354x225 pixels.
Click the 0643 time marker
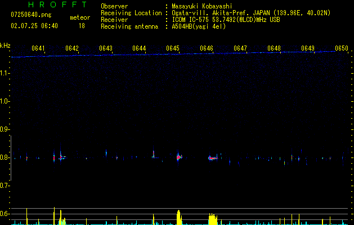tap(106, 48)
